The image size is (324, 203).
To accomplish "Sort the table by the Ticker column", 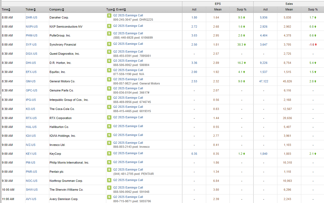I will click(31, 10).
